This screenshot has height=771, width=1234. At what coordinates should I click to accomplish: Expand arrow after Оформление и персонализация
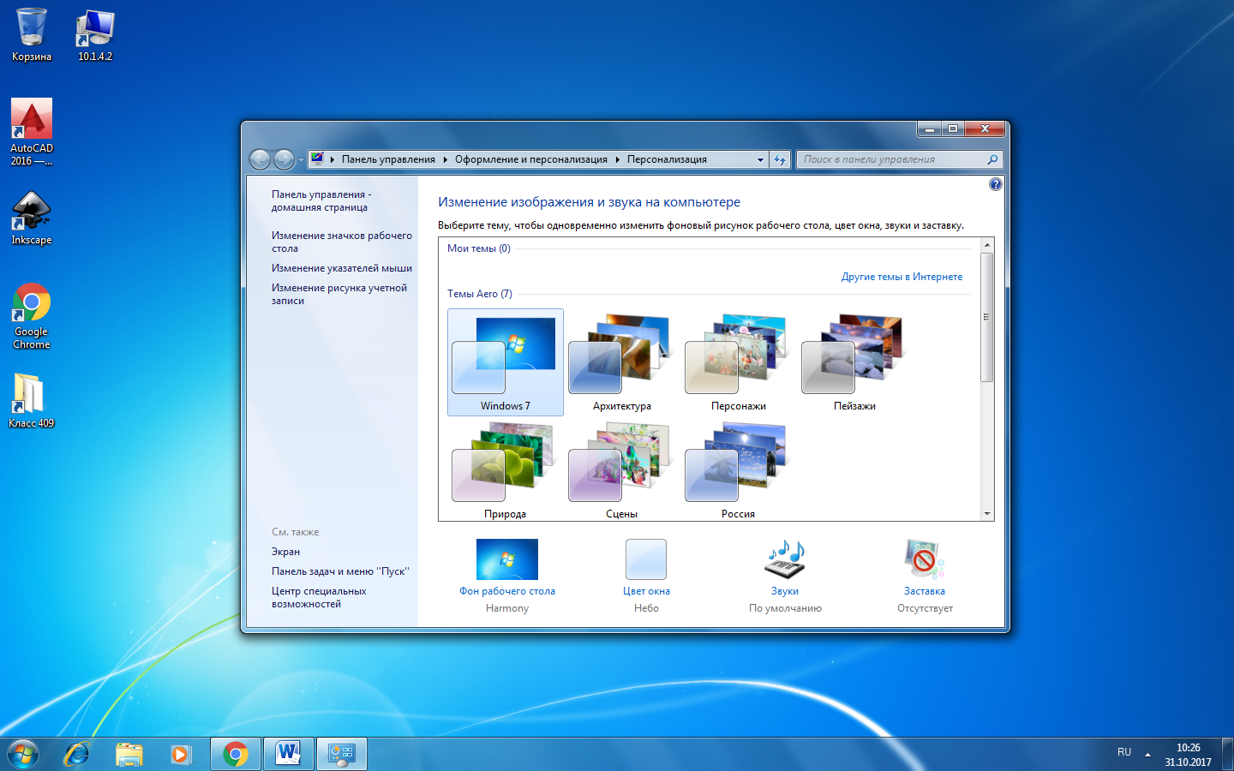(617, 159)
